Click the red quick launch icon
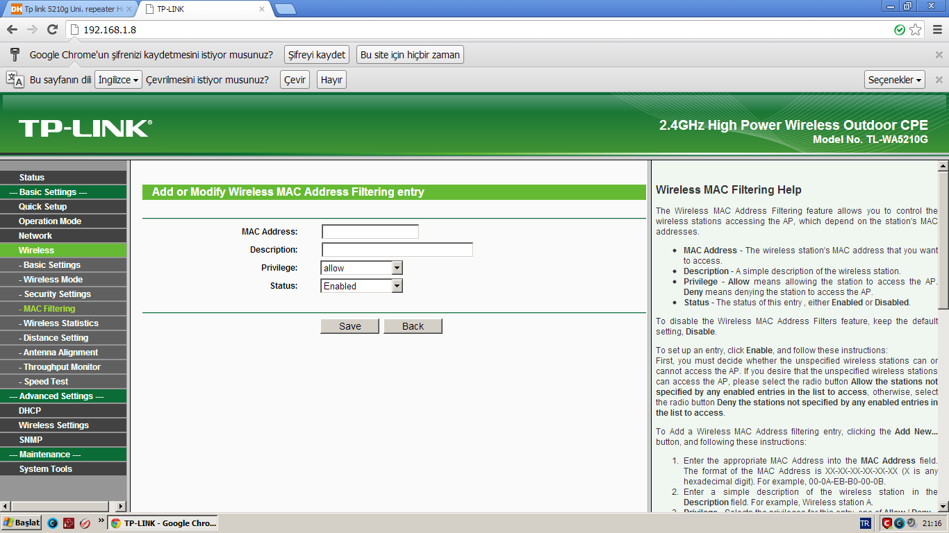Image resolution: width=949 pixels, height=533 pixels. tap(69, 523)
